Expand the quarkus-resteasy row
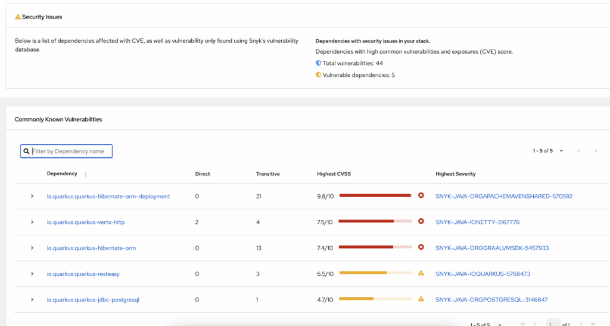 tap(32, 274)
